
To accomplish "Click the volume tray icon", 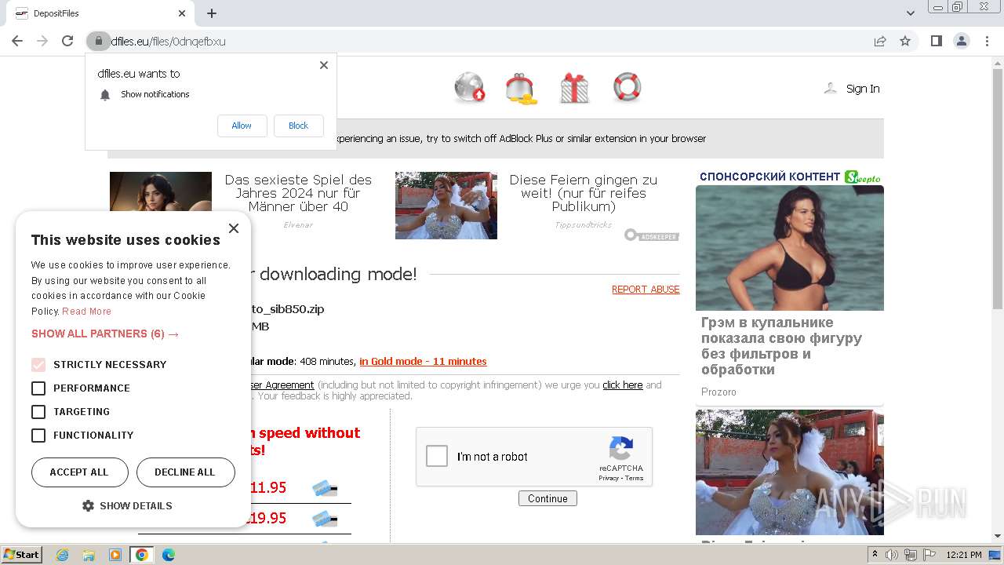I will pyautogui.click(x=892, y=555).
